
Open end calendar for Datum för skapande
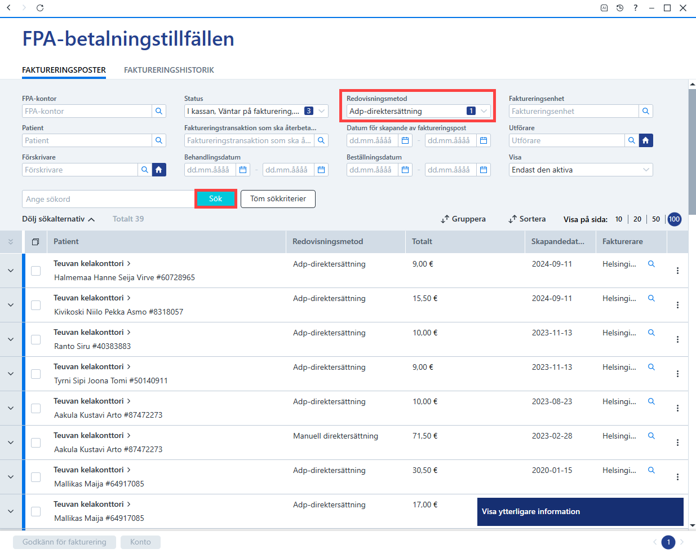click(484, 140)
